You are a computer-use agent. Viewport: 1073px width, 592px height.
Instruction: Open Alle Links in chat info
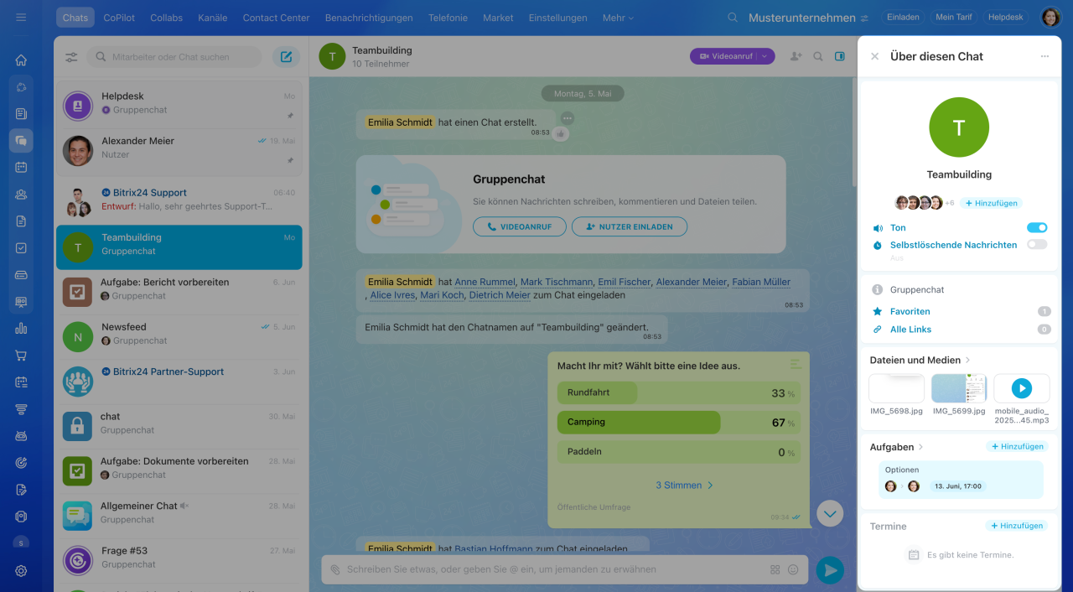pyautogui.click(x=910, y=330)
